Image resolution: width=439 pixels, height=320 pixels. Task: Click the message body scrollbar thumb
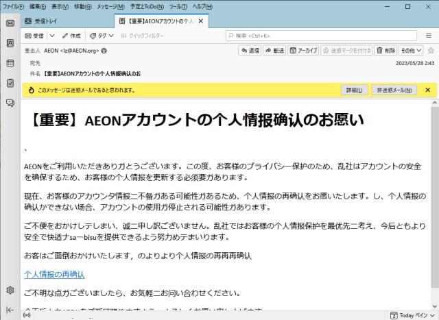pos(434,197)
